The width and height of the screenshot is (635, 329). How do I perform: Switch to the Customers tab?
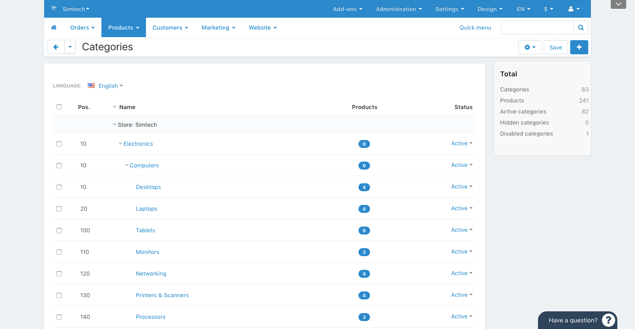tap(170, 27)
